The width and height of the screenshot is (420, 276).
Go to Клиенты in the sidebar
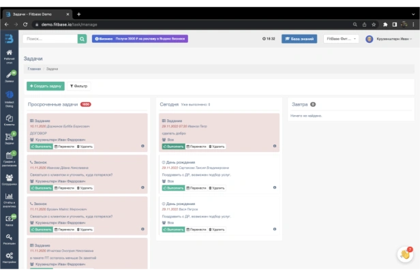click(9, 120)
